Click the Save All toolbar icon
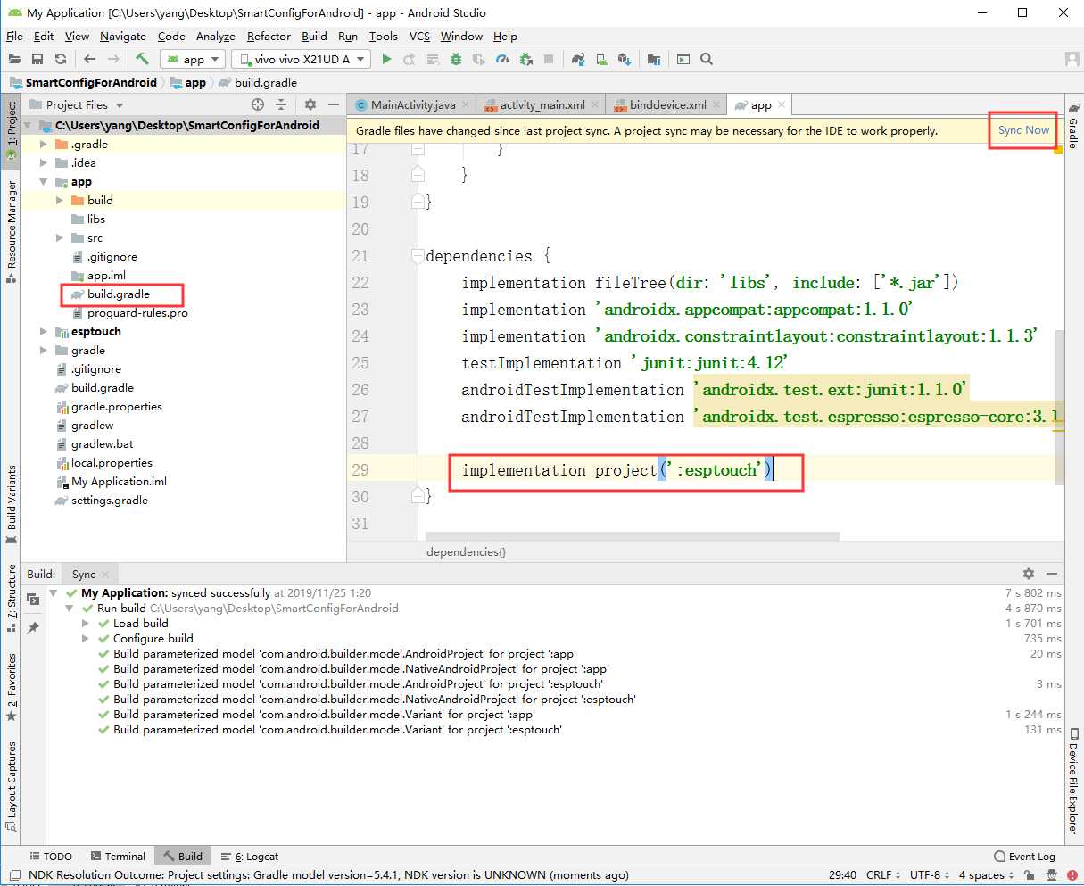This screenshot has width=1084, height=886. (x=37, y=59)
